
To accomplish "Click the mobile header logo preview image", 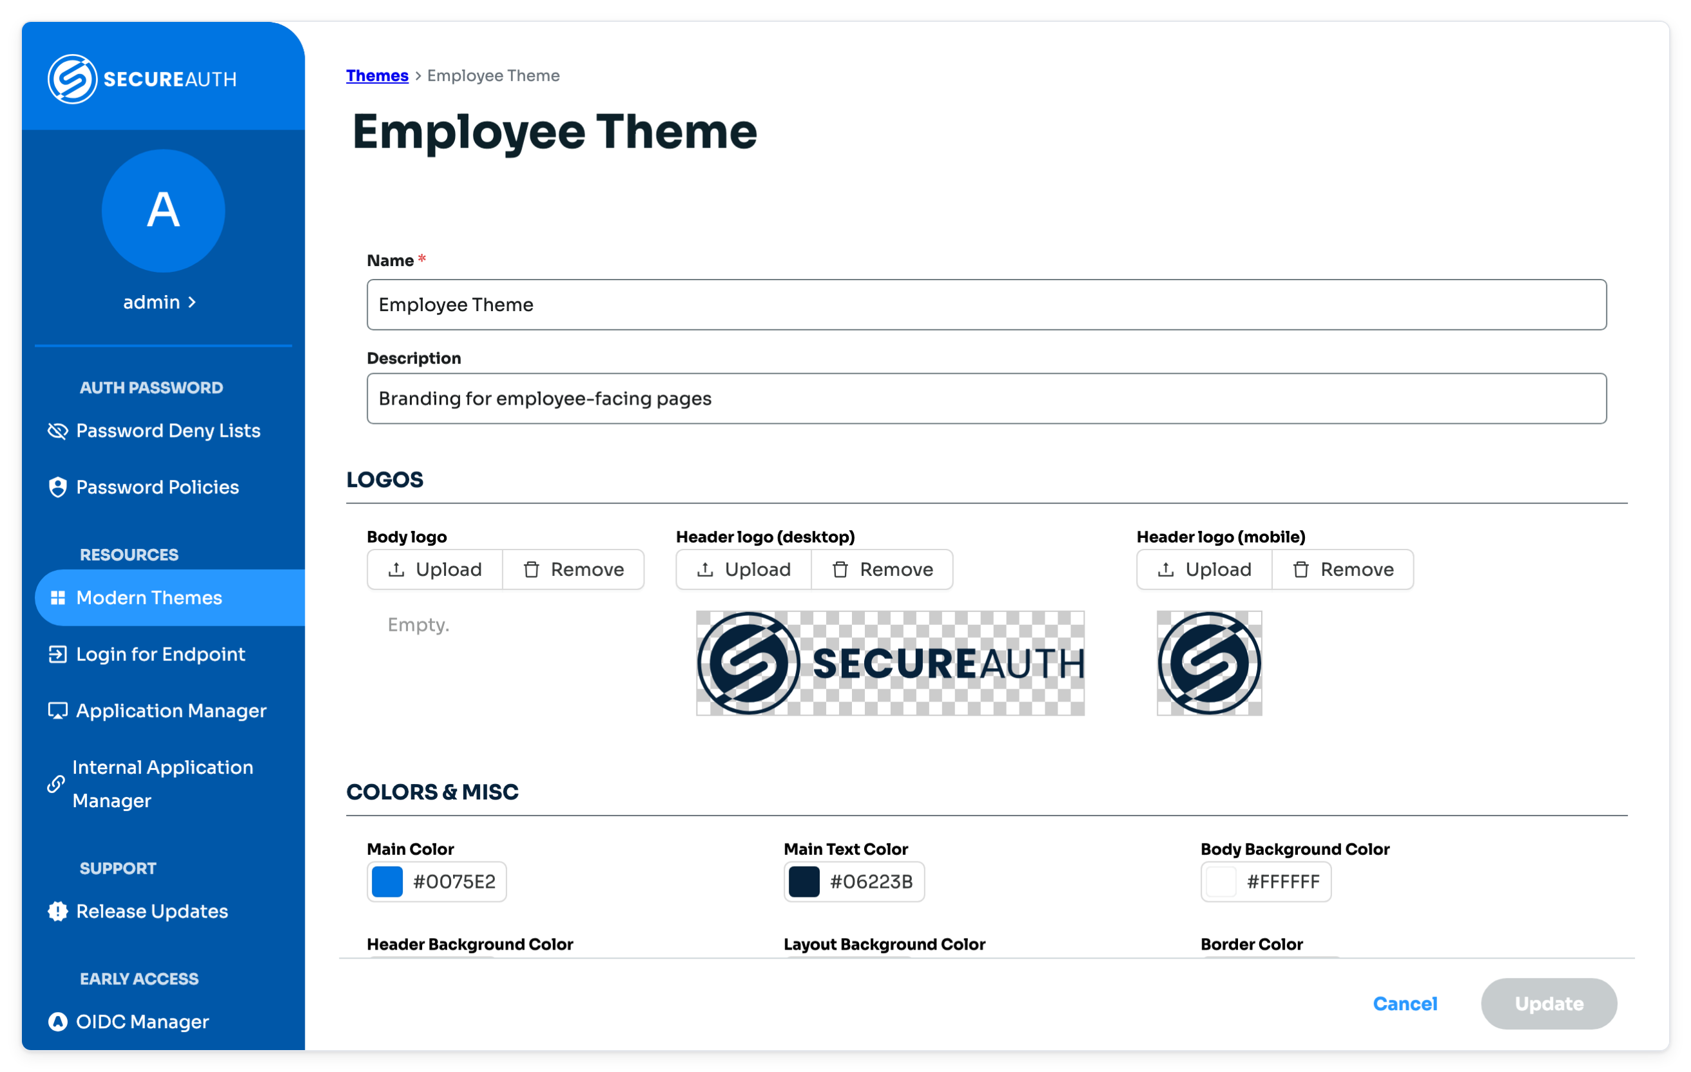I will (x=1209, y=664).
